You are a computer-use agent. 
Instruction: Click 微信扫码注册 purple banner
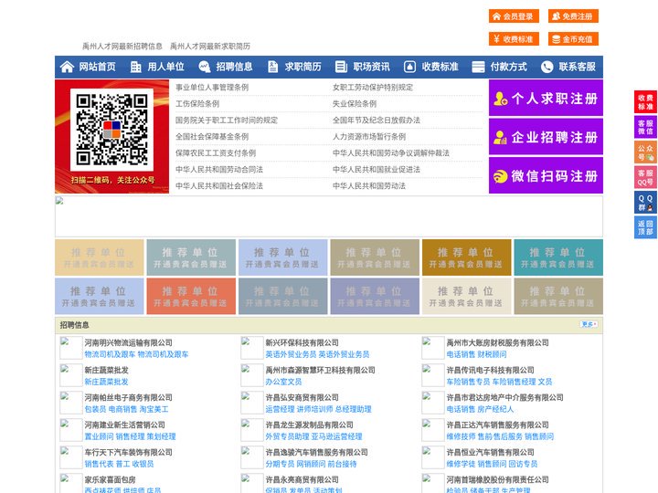(546, 175)
